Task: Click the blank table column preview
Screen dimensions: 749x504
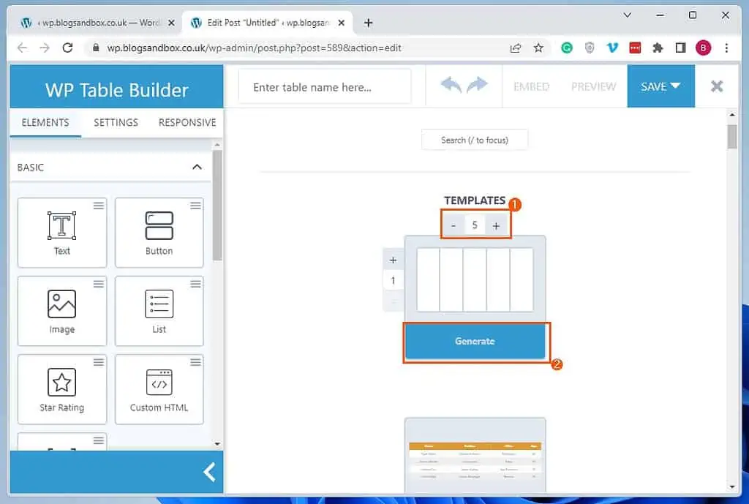Action: click(475, 279)
